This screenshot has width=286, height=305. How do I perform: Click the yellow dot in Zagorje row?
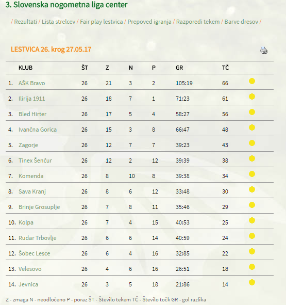tap(252, 143)
